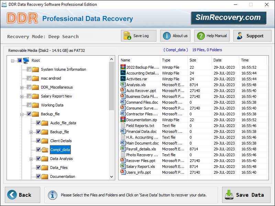Click the Command Files.doc Word icon
The width and height of the screenshot is (275, 206).
123,102
